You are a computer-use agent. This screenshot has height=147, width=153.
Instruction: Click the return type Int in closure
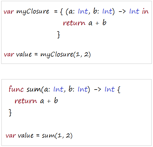pos(134,11)
